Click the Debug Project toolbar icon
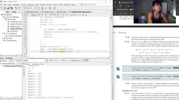Image resolution: width=179 pixels, height=100 pixels. [x=50, y=8]
